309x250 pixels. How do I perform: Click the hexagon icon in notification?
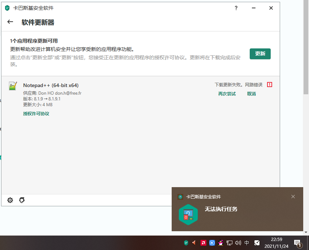[188, 215]
